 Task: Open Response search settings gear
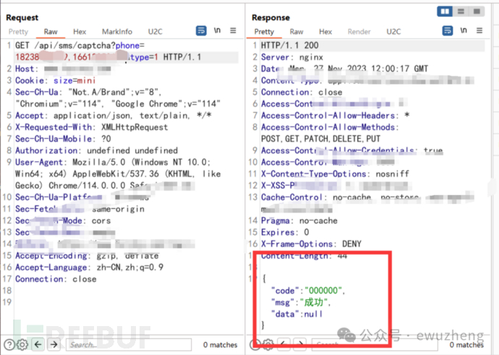coord(268,344)
